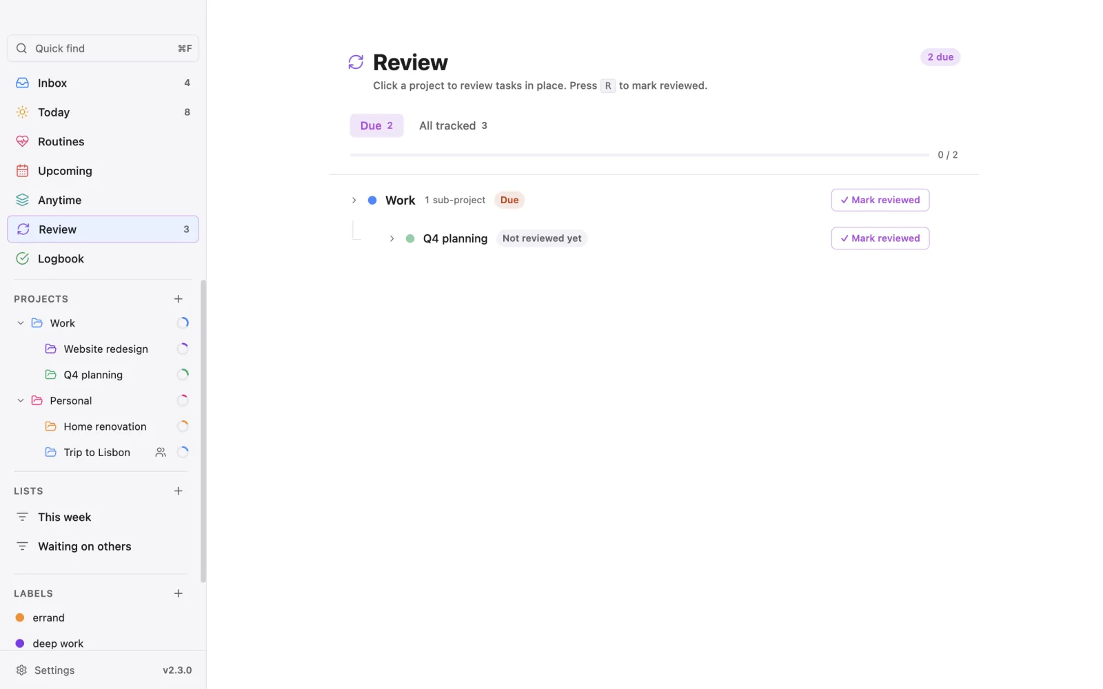
Task: Click the Upcoming calendar icon
Action: coord(23,171)
